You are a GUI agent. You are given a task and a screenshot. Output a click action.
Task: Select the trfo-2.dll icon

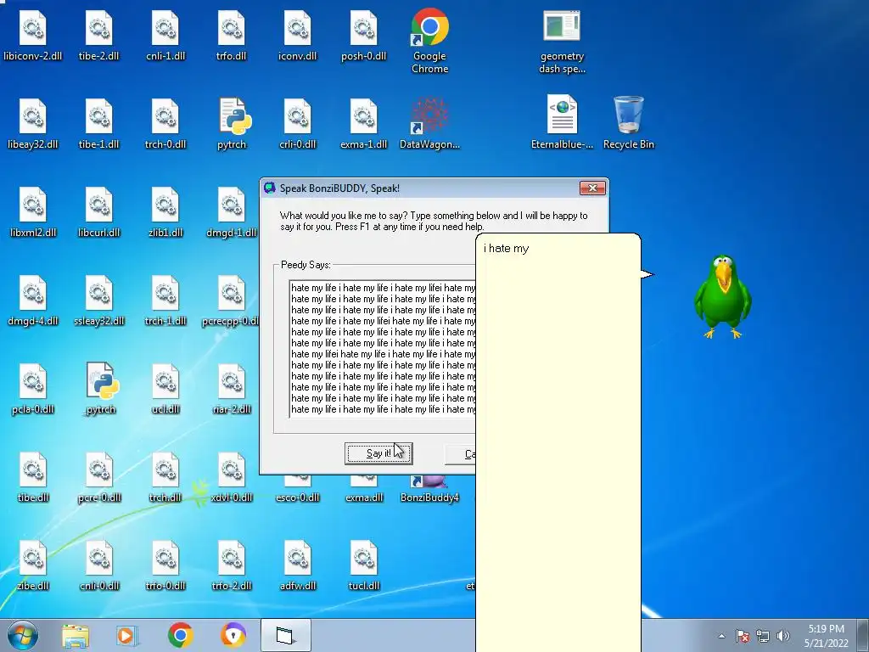pos(231,565)
